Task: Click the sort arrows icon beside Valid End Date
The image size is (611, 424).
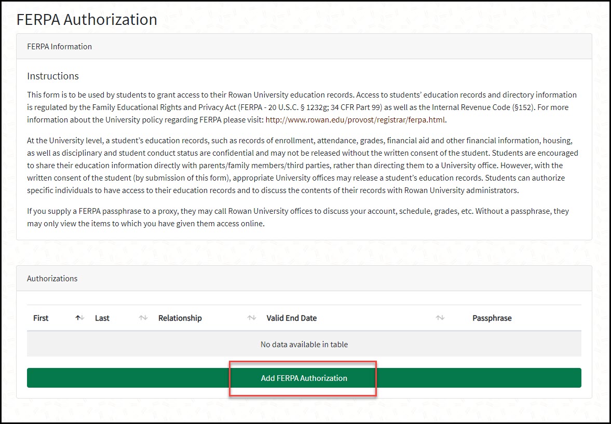Action: pos(440,318)
